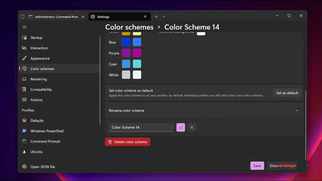Click the Windows PowerShell profile icon
Screen dimensions: 322x181
[24, 131]
